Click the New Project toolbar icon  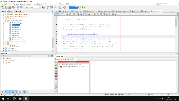[x=6, y=7]
